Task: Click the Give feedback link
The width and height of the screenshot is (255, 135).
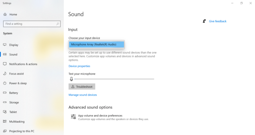Action: point(218,21)
